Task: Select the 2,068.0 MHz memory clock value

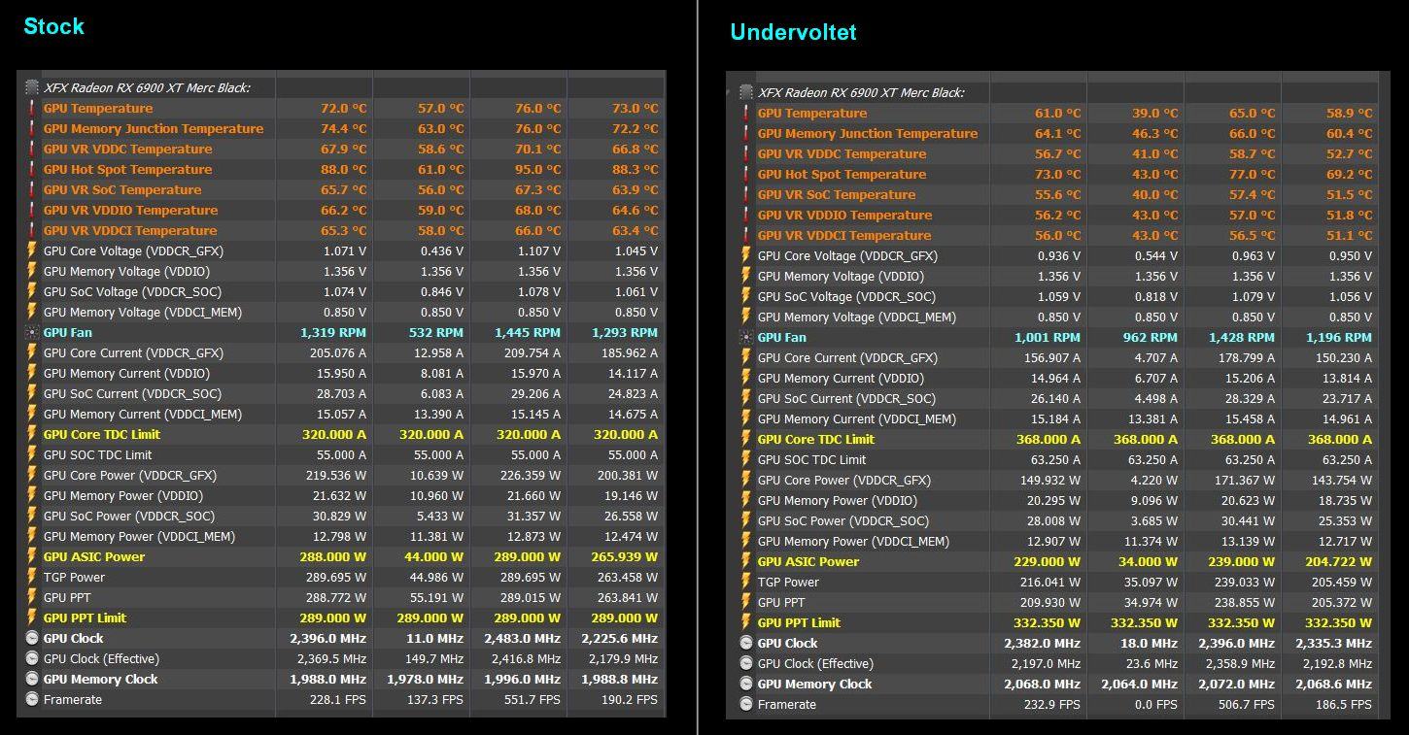Action: click(1043, 684)
